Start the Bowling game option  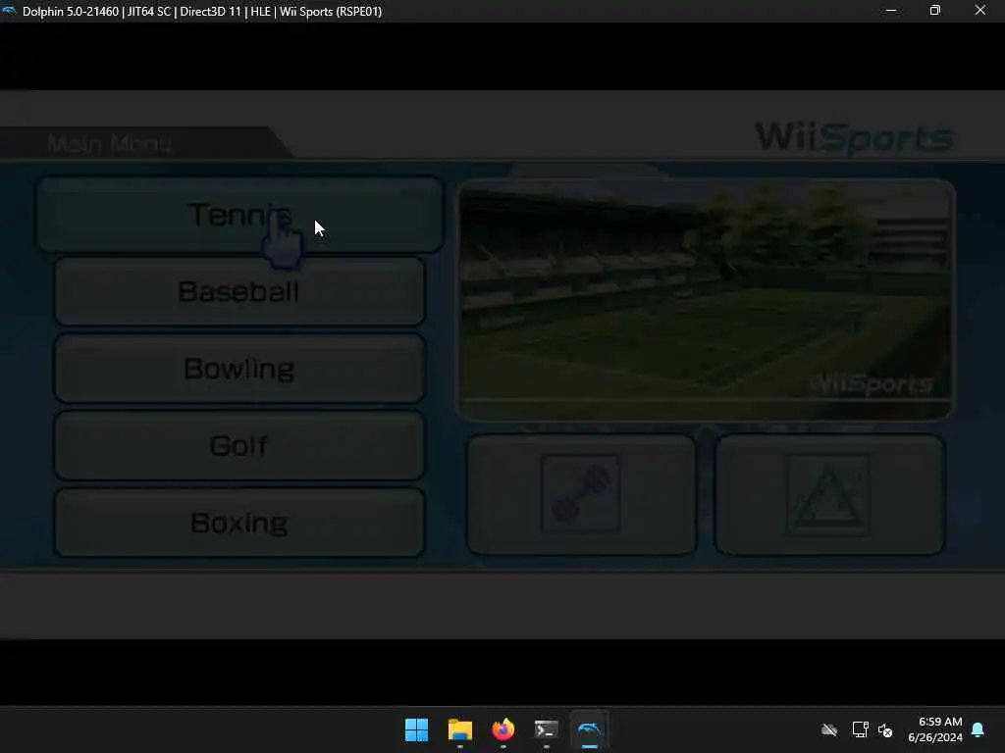pos(239,369)
